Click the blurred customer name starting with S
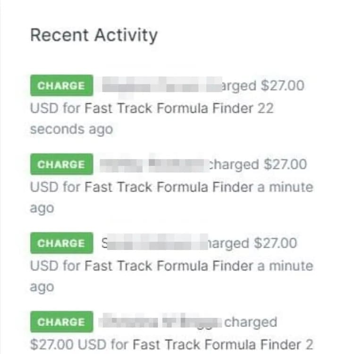The width and height of the screenshot is (354, 354). 153,244
